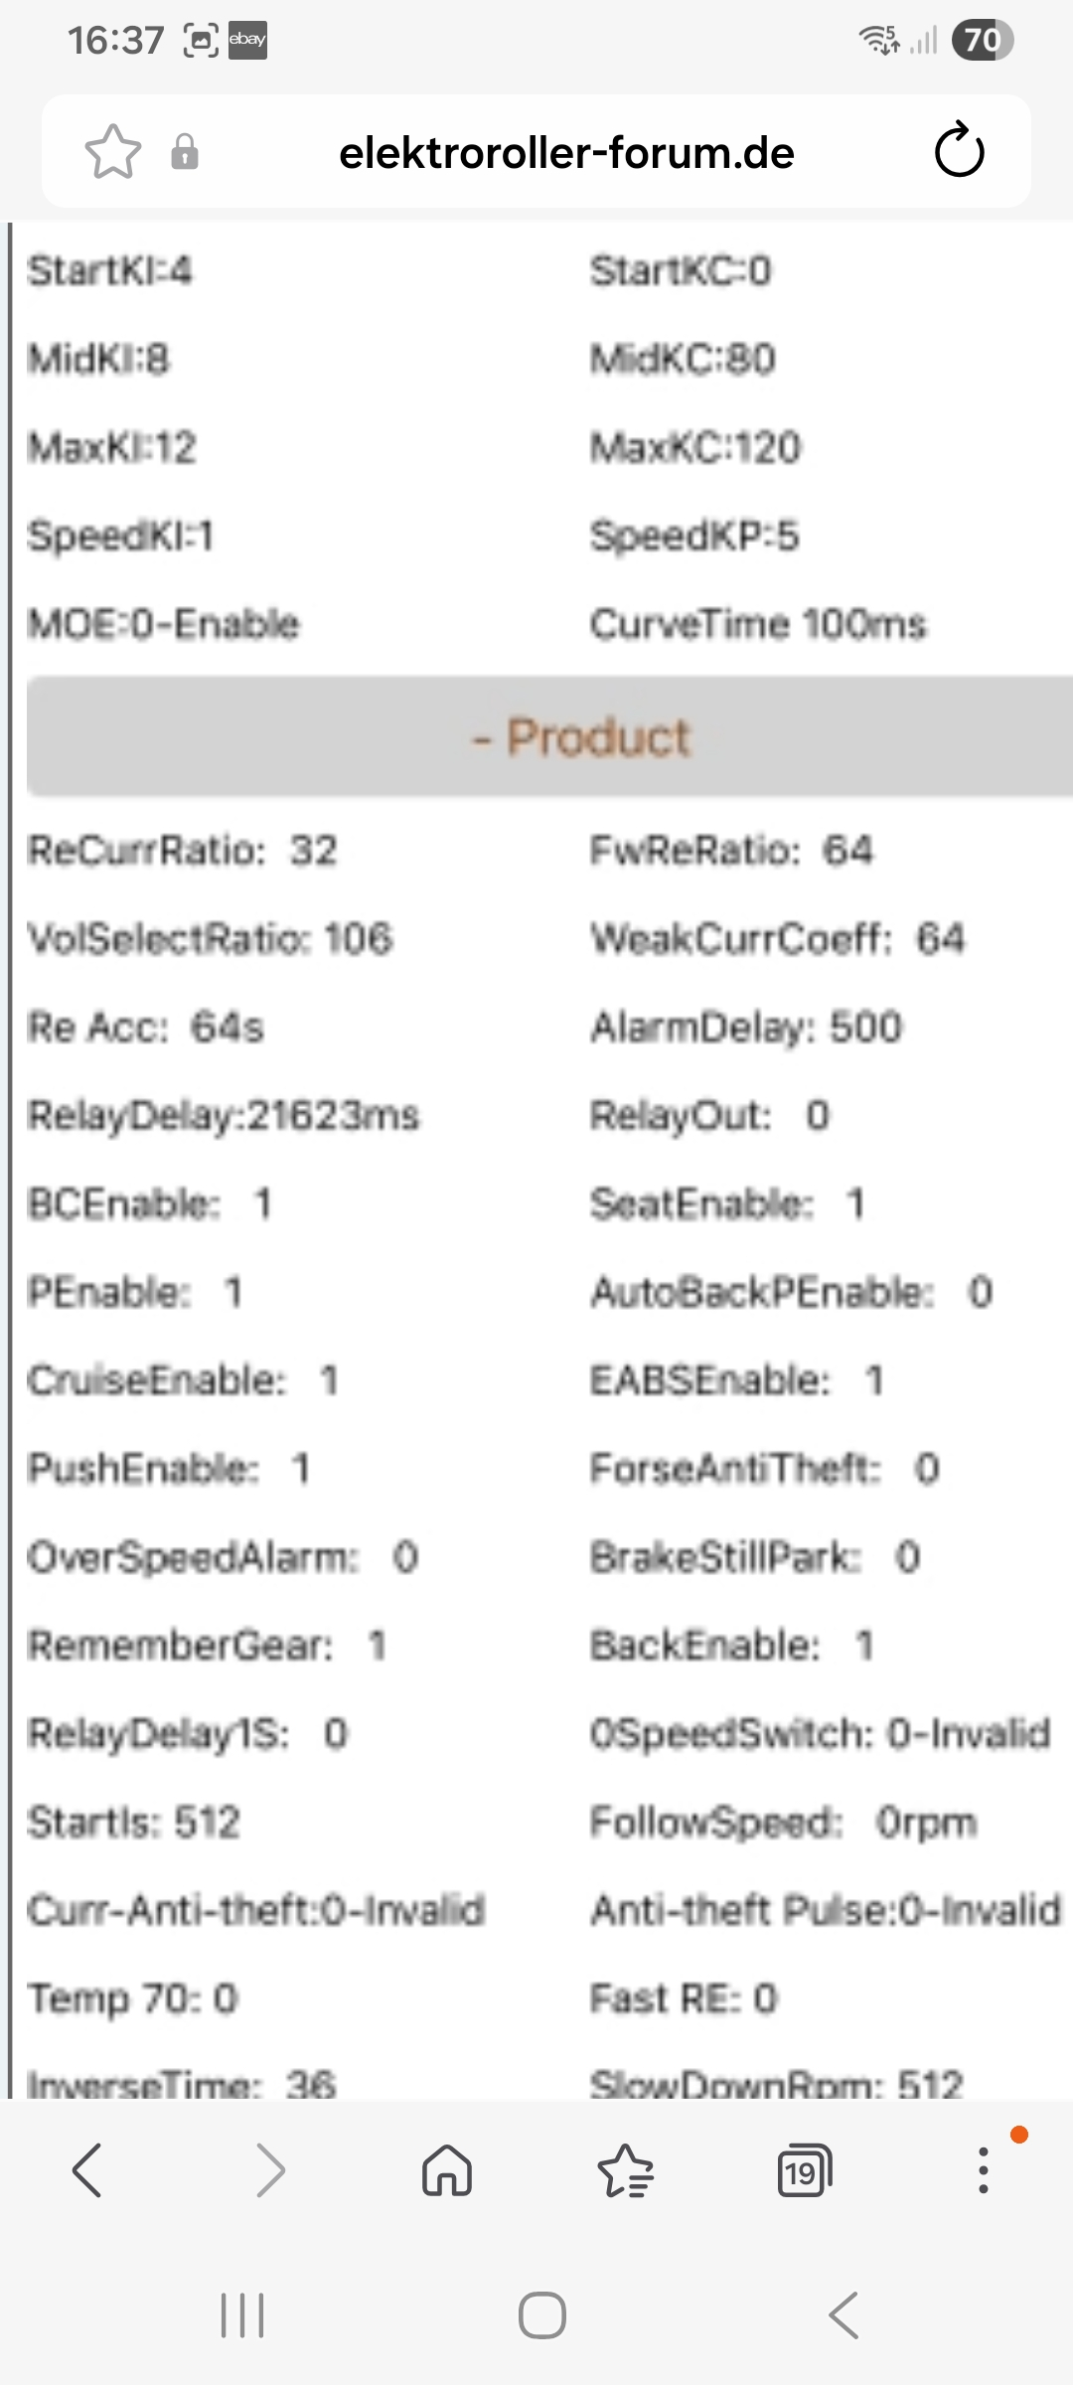
Task: Tap the battery level 70 indicator
Action: tap(983, 41)
